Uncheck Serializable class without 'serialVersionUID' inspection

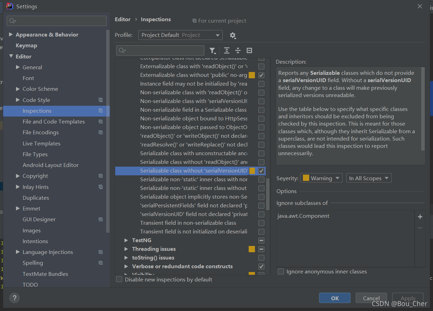click(261, 171)
